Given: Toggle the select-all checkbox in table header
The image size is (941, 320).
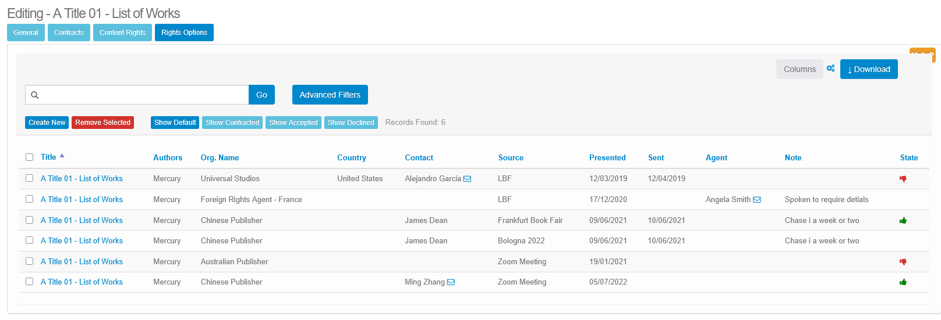Looking at the screenshot, I should [x=30, y=157].
